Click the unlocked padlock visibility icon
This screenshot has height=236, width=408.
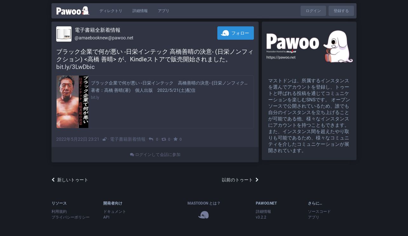(x=105, y=139)
